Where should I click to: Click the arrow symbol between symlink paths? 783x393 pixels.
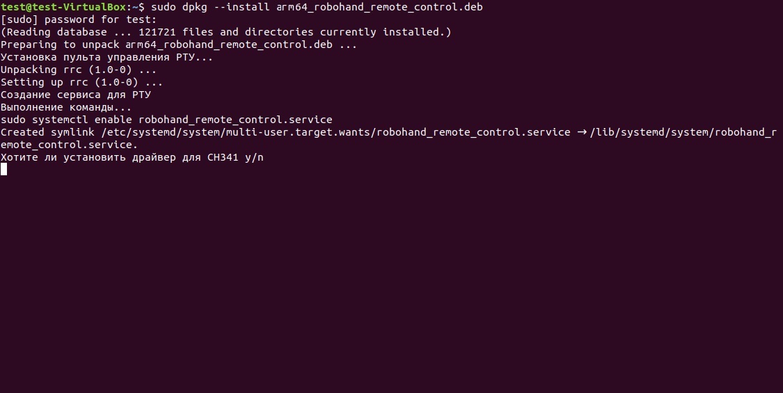tap(582, 132)
